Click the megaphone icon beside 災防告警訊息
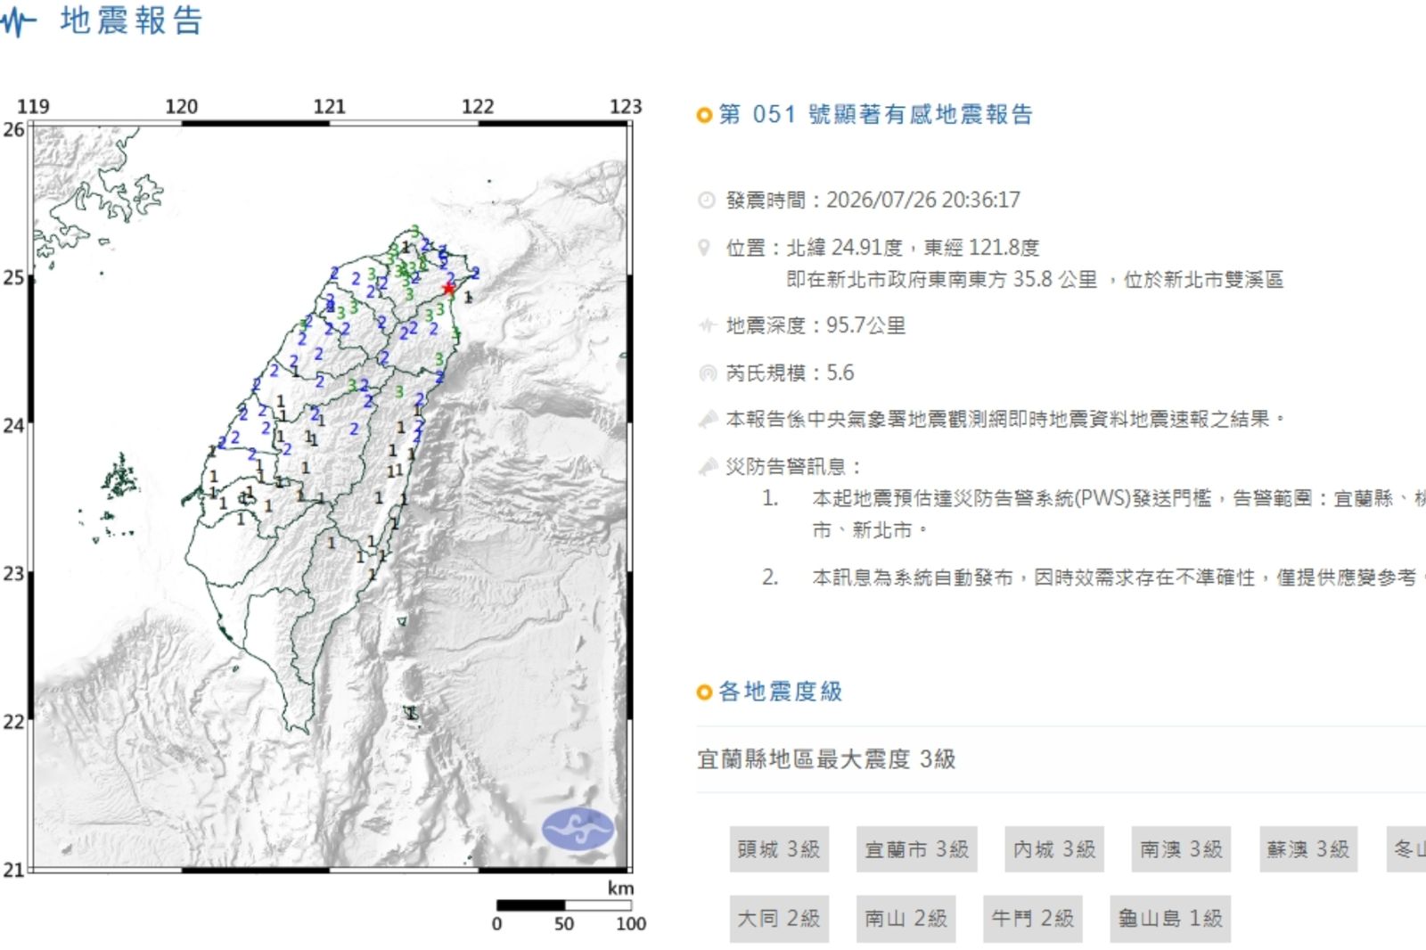The height and width of the screenshot is (950, 1426). 708,466
